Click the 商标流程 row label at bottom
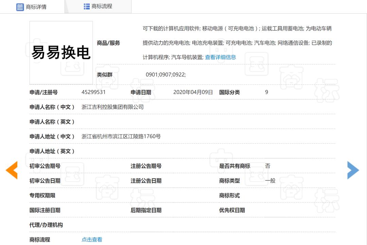 pos(40,240)
